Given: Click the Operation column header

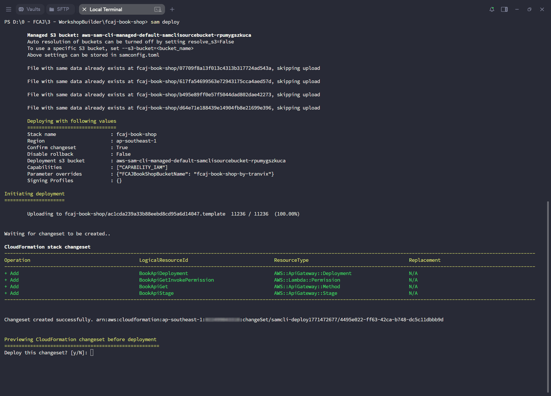Looking at the screenshot, I should click(x=17, y=260).
